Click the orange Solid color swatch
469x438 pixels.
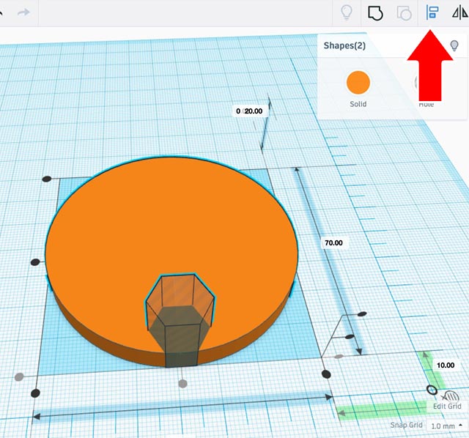tap(358, 81)
